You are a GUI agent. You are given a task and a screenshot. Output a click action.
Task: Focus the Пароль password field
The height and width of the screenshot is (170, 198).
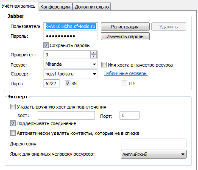tap(70, 36)
